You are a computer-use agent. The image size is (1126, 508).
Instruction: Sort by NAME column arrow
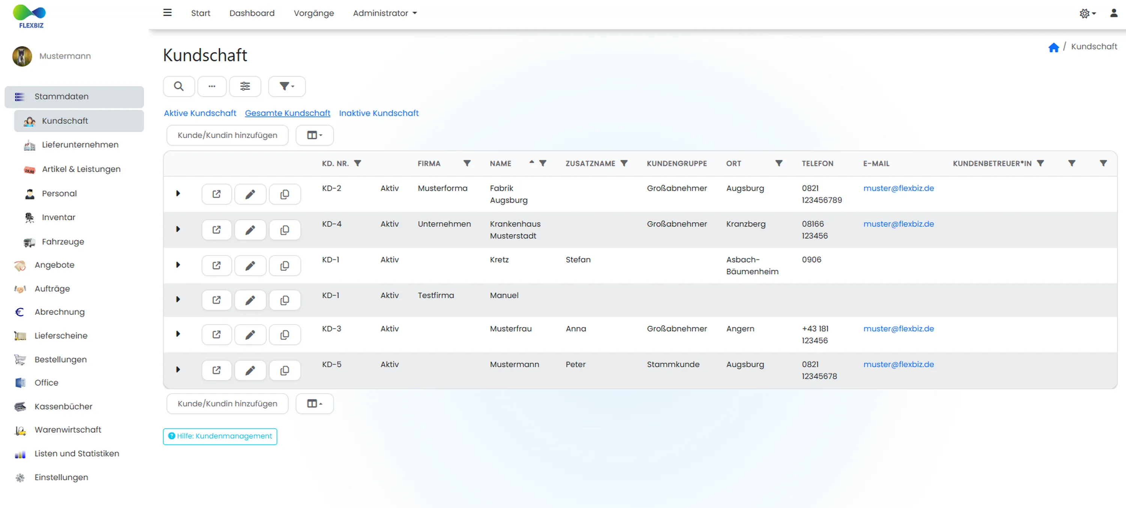tap(531, 162)
